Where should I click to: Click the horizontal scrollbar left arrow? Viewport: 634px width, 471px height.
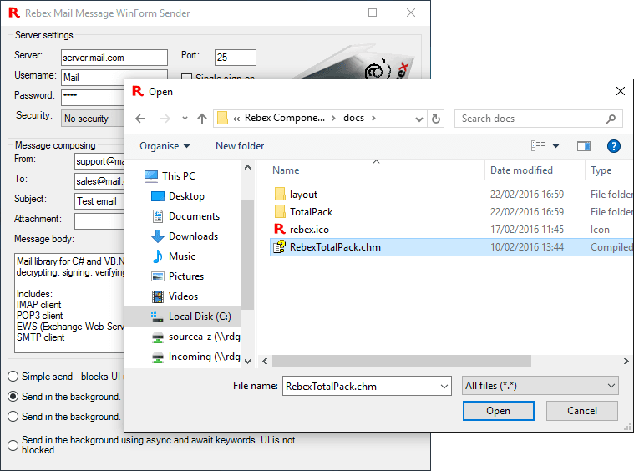265,361
